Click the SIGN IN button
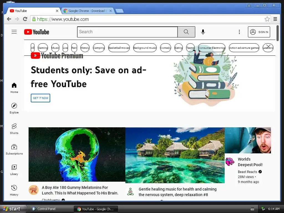 259,32
